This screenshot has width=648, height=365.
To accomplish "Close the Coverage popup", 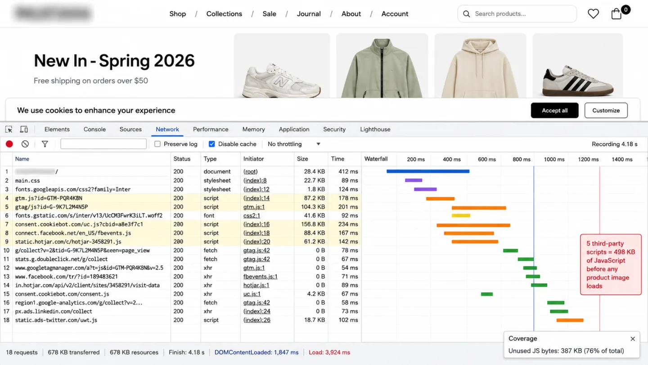I will (633, 338).
